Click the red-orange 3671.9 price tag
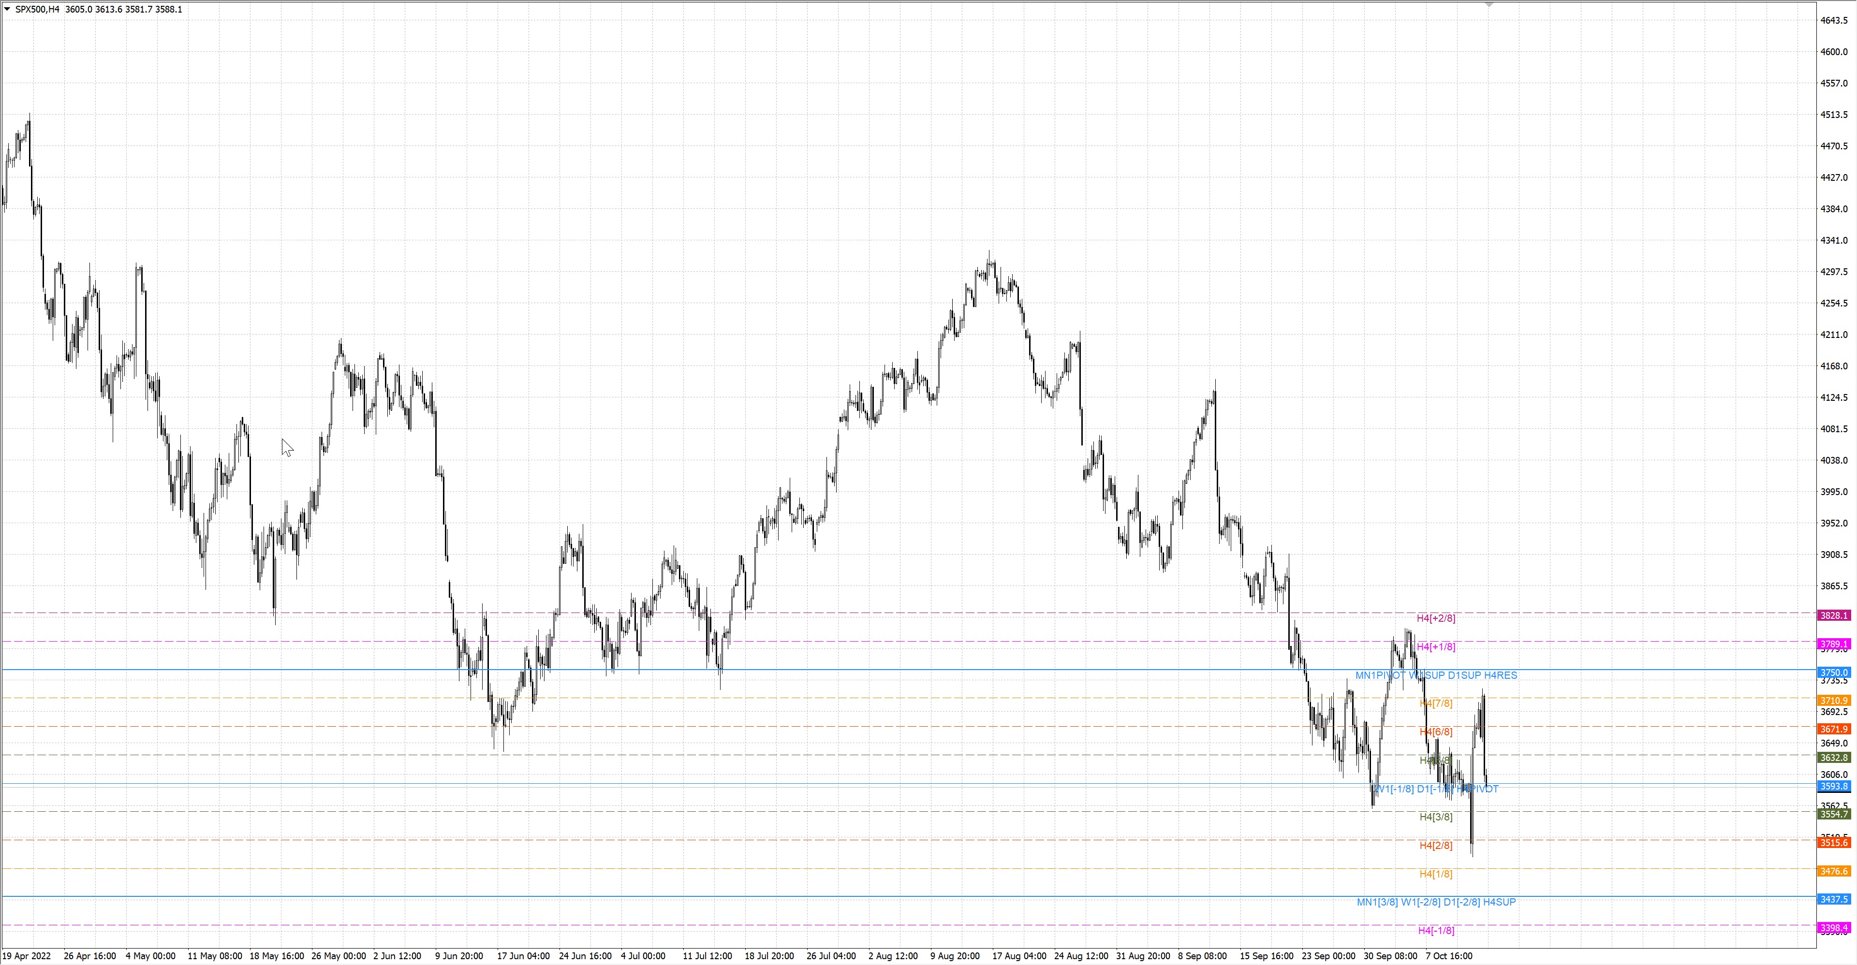Image resolution: width=1857 pixels, height=965 pixels. coord(1834,729)
